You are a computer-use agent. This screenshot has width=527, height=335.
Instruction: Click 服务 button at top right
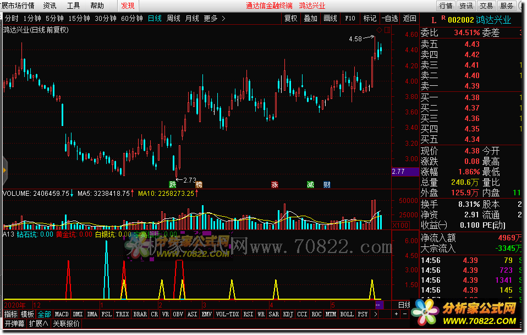coord(507,6)
